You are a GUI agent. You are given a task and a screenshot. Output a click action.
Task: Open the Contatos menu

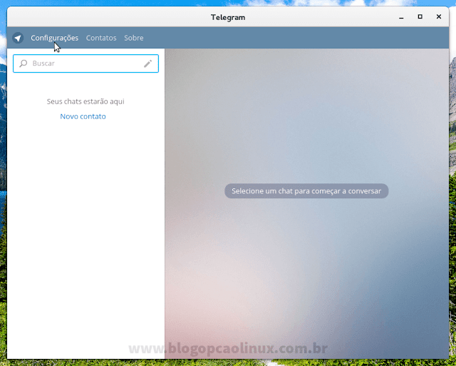pos(101,38)
